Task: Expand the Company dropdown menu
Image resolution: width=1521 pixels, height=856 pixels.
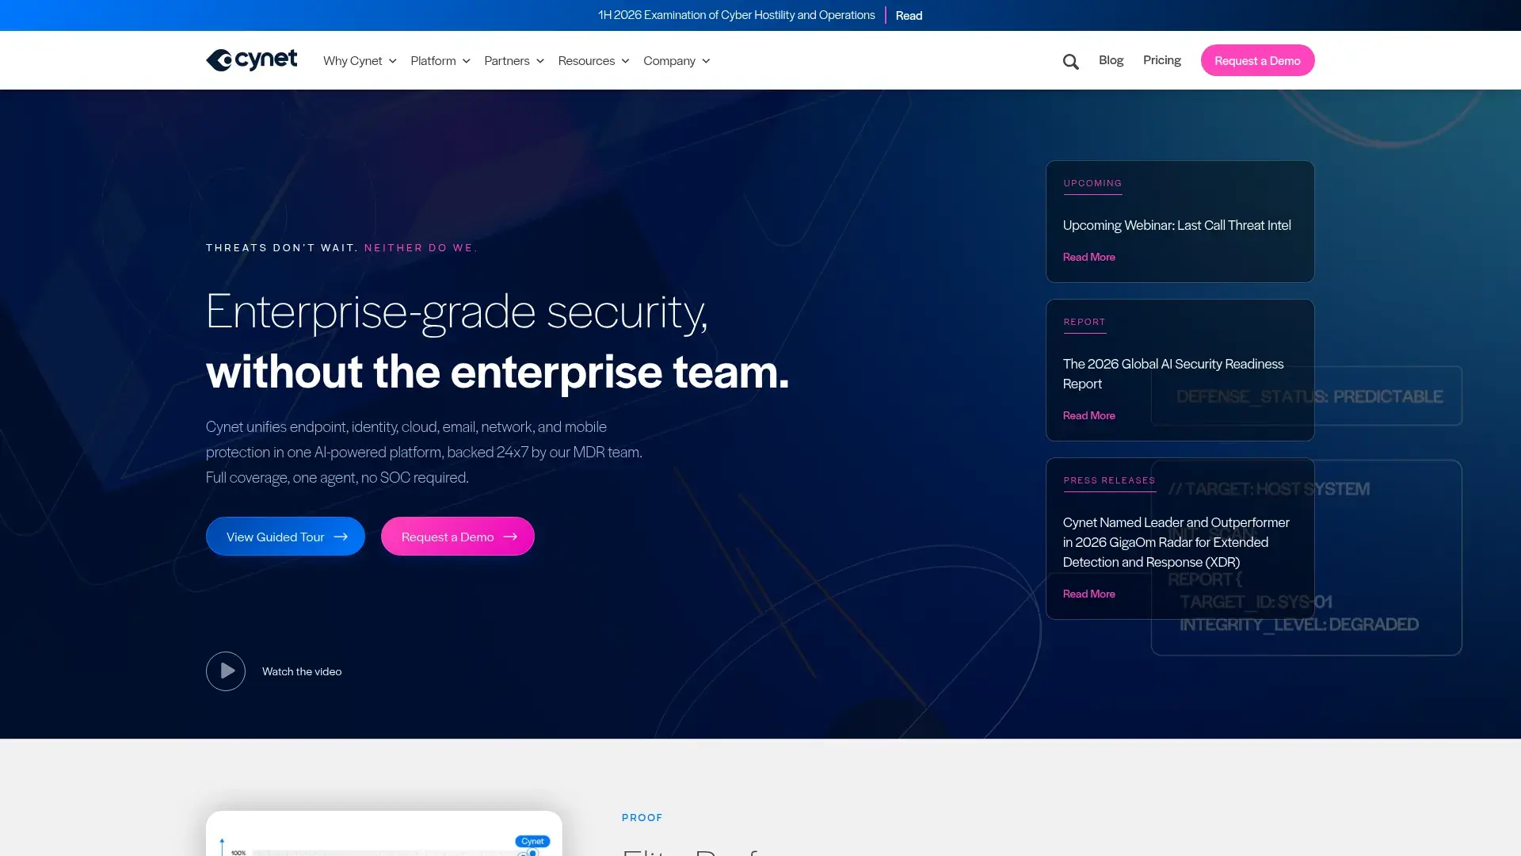Action: point(677,61)
